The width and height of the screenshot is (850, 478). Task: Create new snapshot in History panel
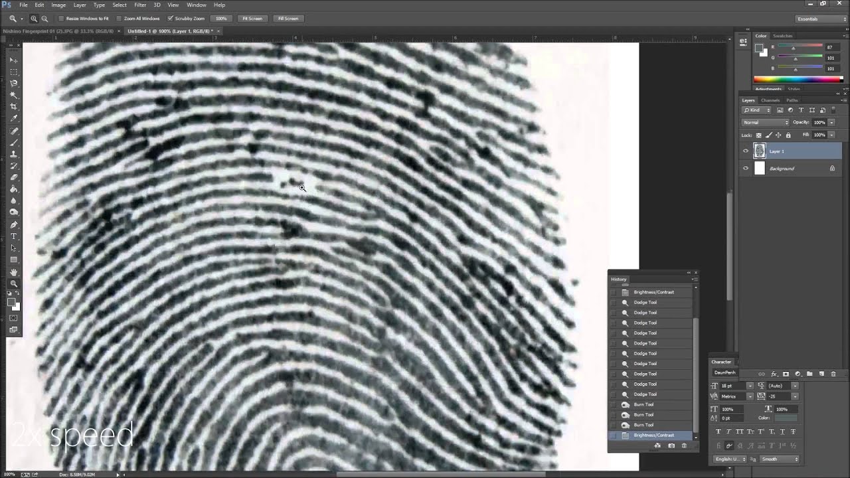click(671, 445)
